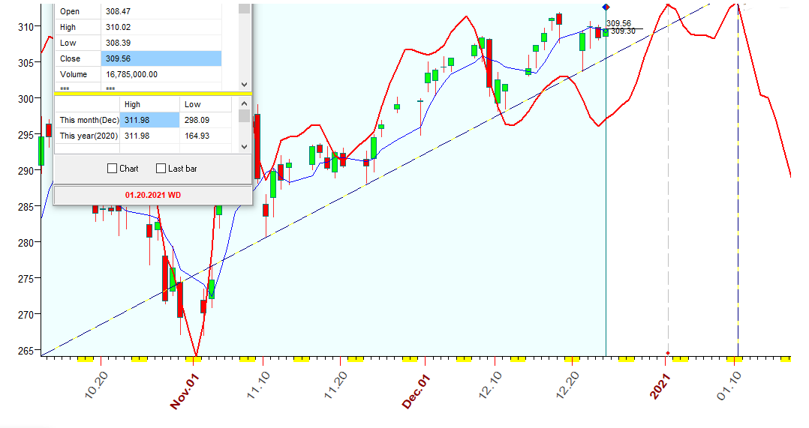Click the up arrow of the High/Low table scrollbar
This screenshot has height=428, width=809.
(244, 104)
